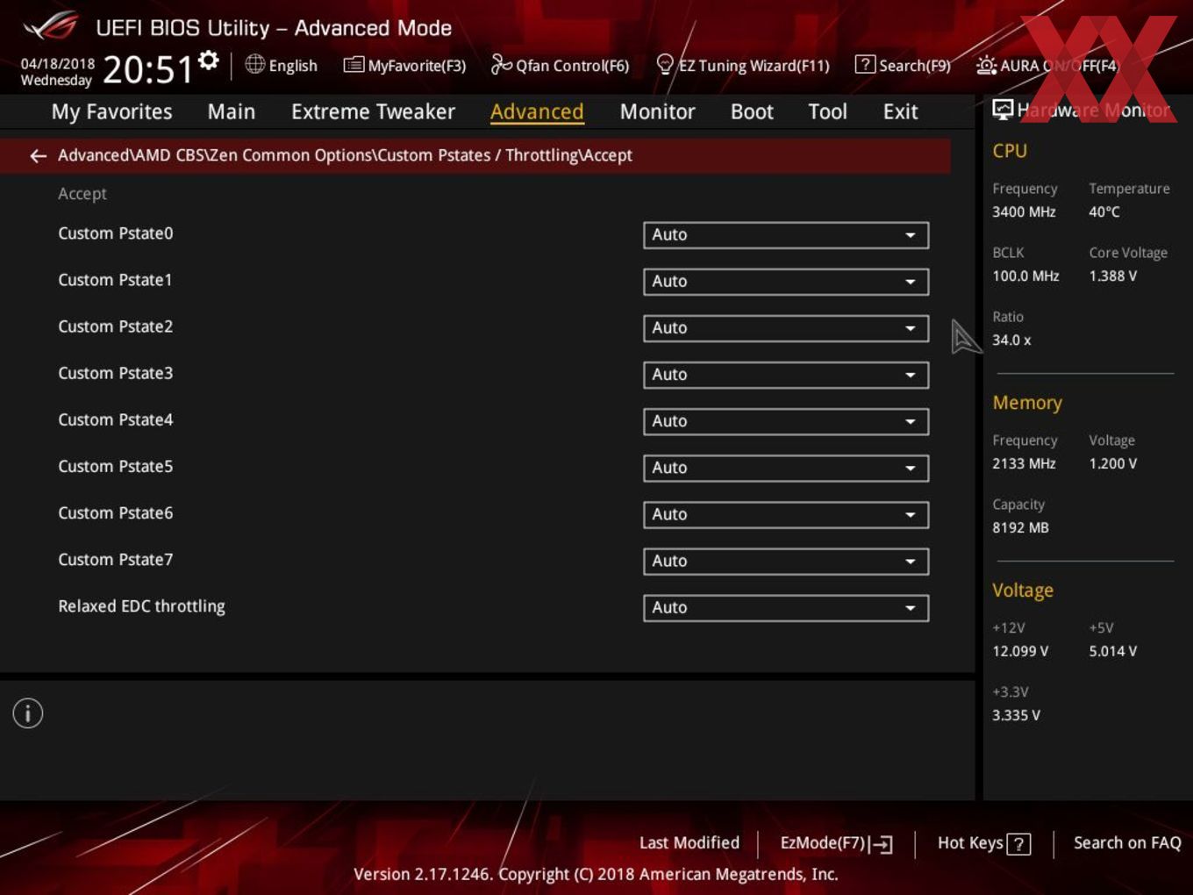Click the Hardware Monitor screen icon
Viewport: 1193px width, 895px height.
1003,110
